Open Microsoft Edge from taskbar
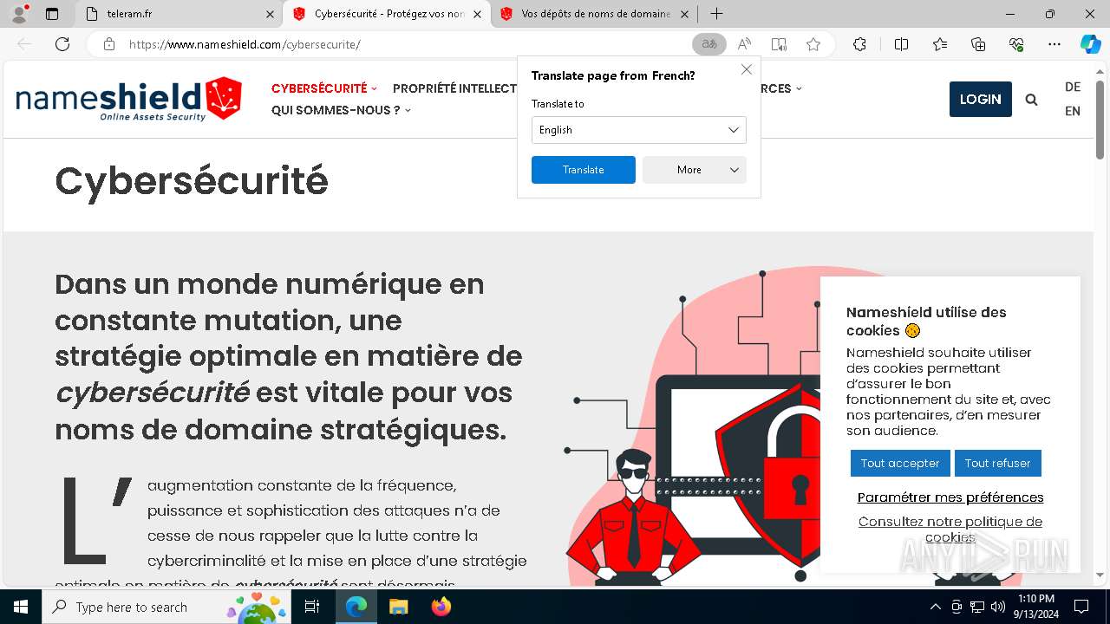Image resolution: width=1110 pixels, height=624 pixels. coord(356,607)
